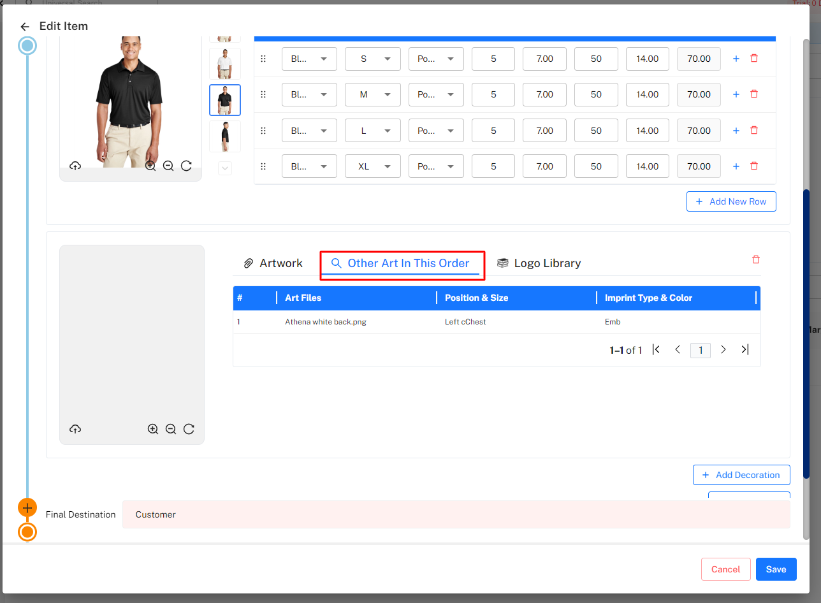Upload artwork in the empty decoration preview
The height and width of the screenshot is (603, 821).
[75, 429]
